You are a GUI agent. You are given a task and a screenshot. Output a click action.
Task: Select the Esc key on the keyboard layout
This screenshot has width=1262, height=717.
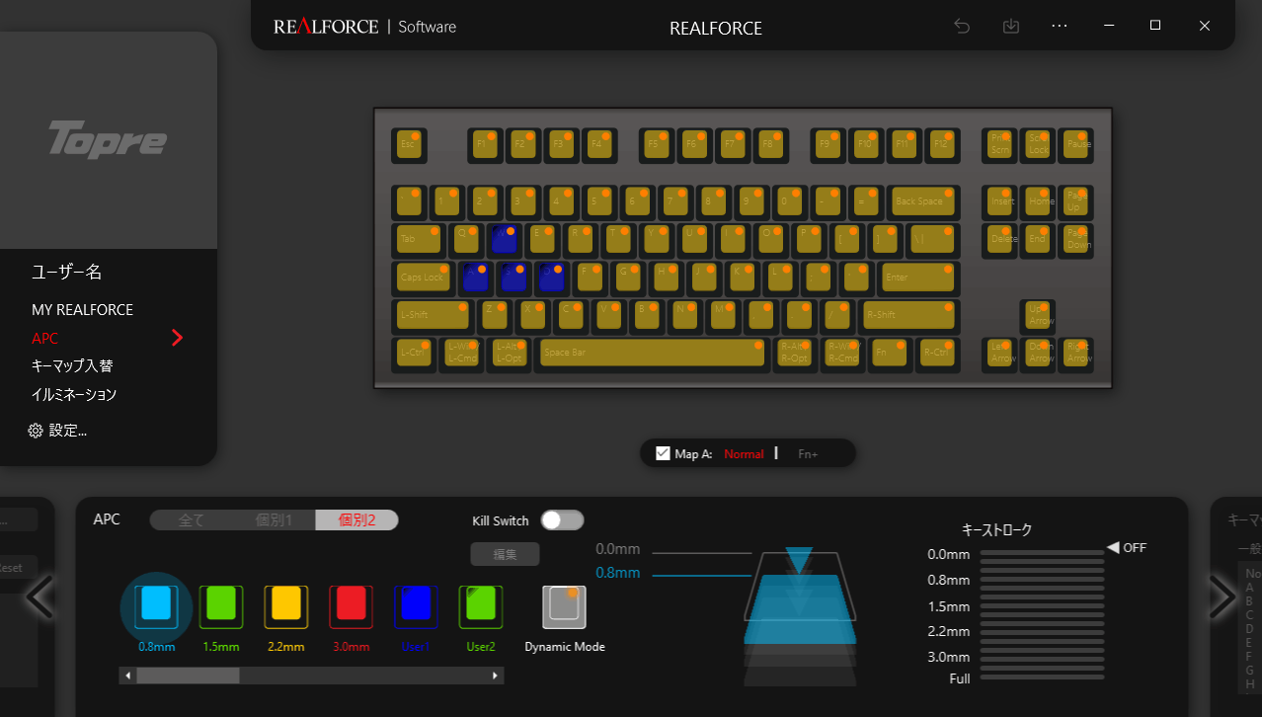point(409,145)
